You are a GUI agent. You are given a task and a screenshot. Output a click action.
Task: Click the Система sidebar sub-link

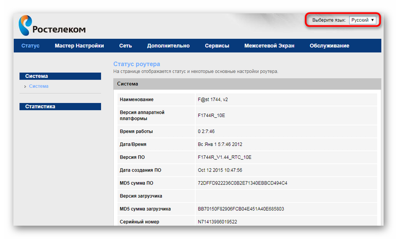pos(38,86)
